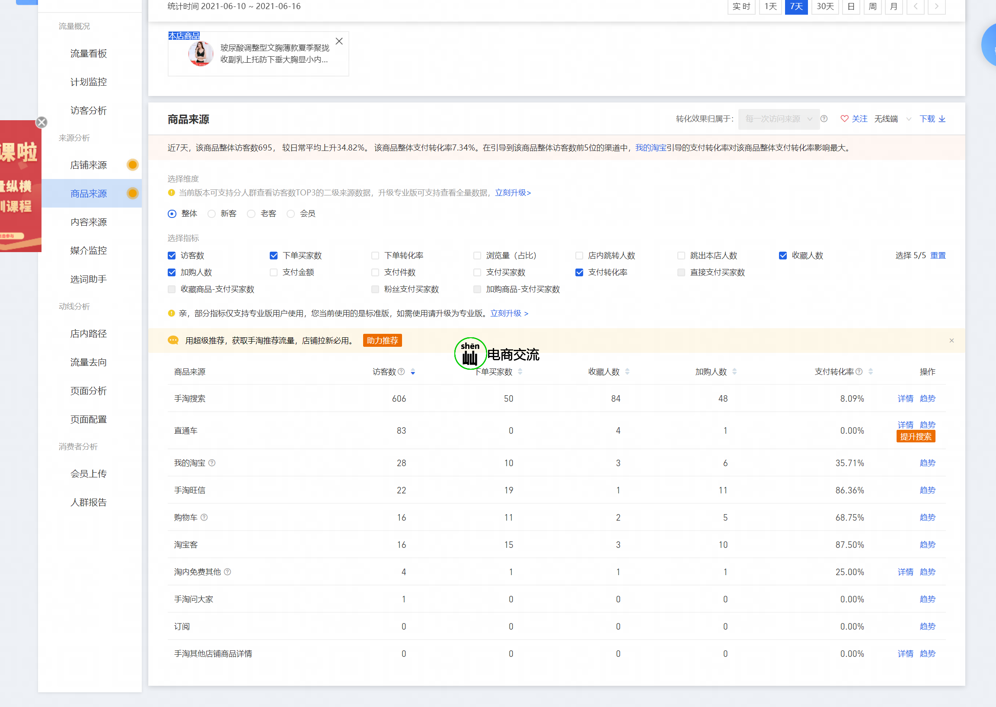This screenshot has width=996, height=707.
Task: Open 访客分析 in sidebar
Action: (x=89, y=111)
